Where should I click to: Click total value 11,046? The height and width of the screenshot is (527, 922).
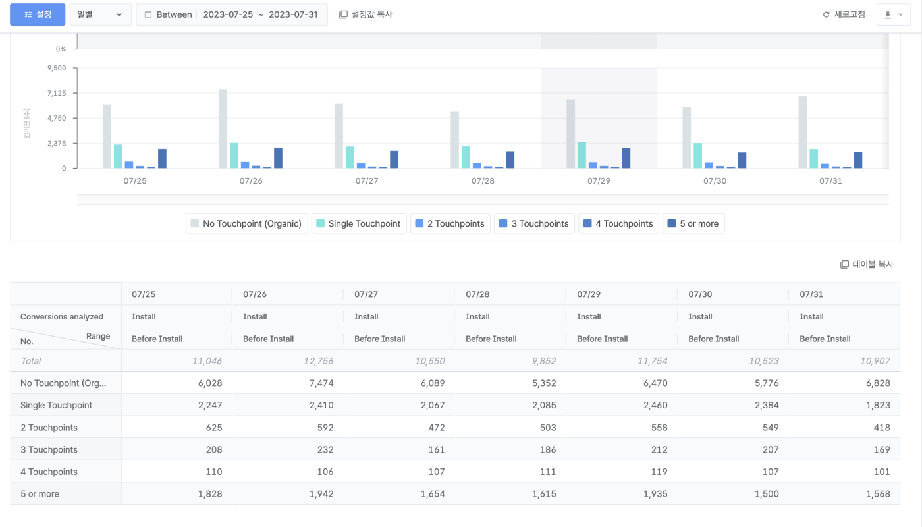click(207, 361)
